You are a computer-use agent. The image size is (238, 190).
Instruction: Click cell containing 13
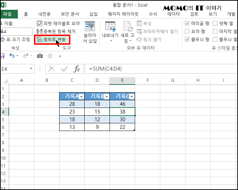point(72,127)
